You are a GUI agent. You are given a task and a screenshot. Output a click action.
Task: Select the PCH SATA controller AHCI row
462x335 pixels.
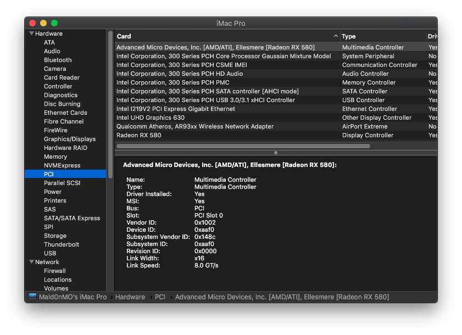point(276,91)
